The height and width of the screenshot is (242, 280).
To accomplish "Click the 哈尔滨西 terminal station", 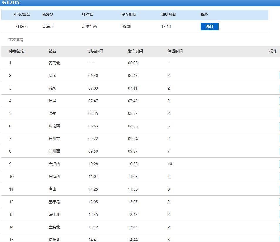I will [x=89, y=26].
